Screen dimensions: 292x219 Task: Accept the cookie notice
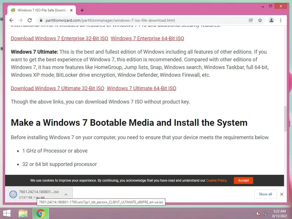point(244,181)
